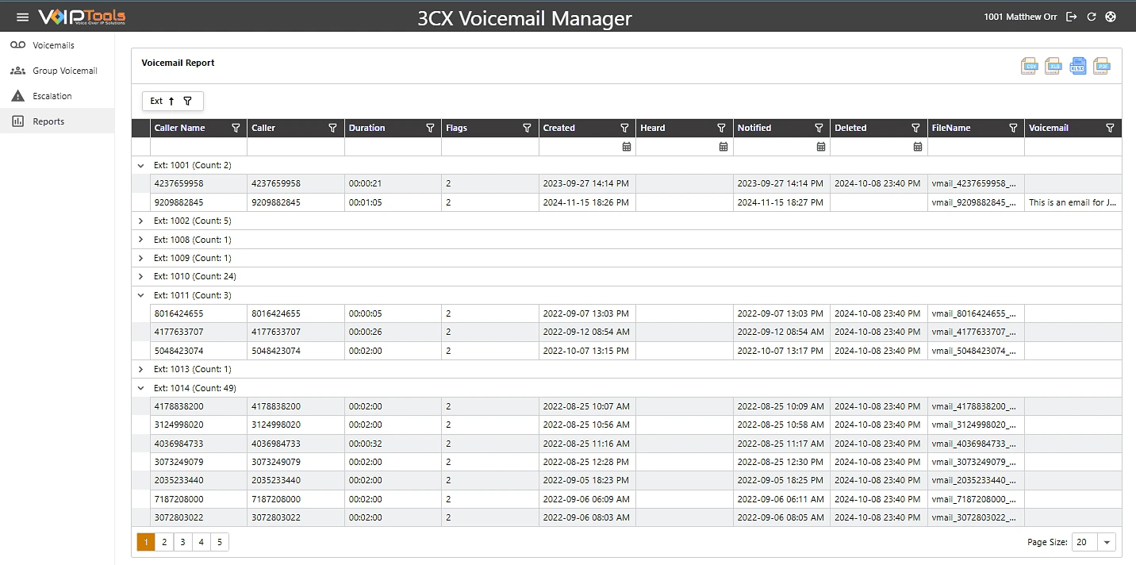Expand the Ext: 1008 group
This screenshot has height=565, width=1136.
(x=141, y=240)
